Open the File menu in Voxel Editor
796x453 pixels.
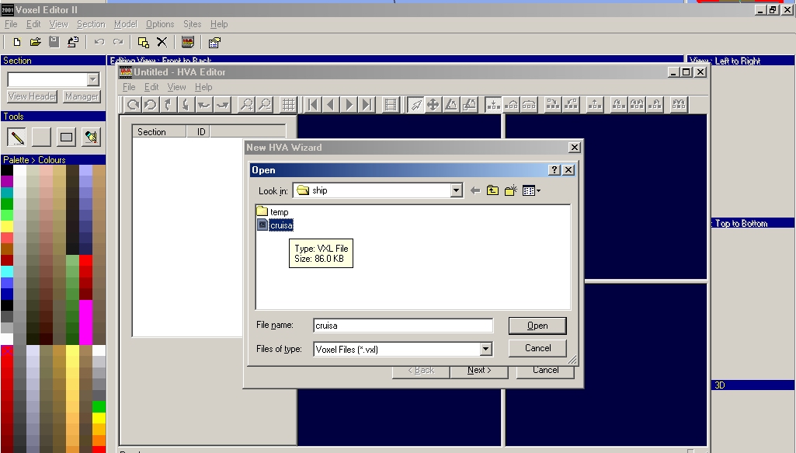click(11, 24)
